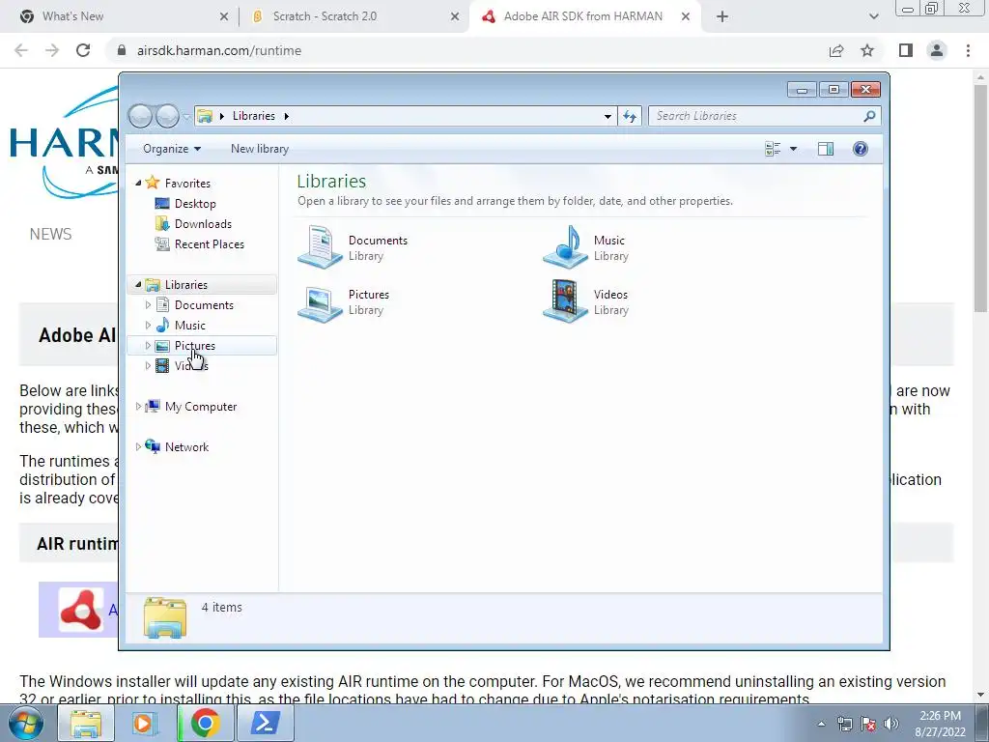The width and height of the screenshot is (989, 742).
Task: Switch to the Adobe AIR SDK from HARMAN tab
Action: point(582,16)
